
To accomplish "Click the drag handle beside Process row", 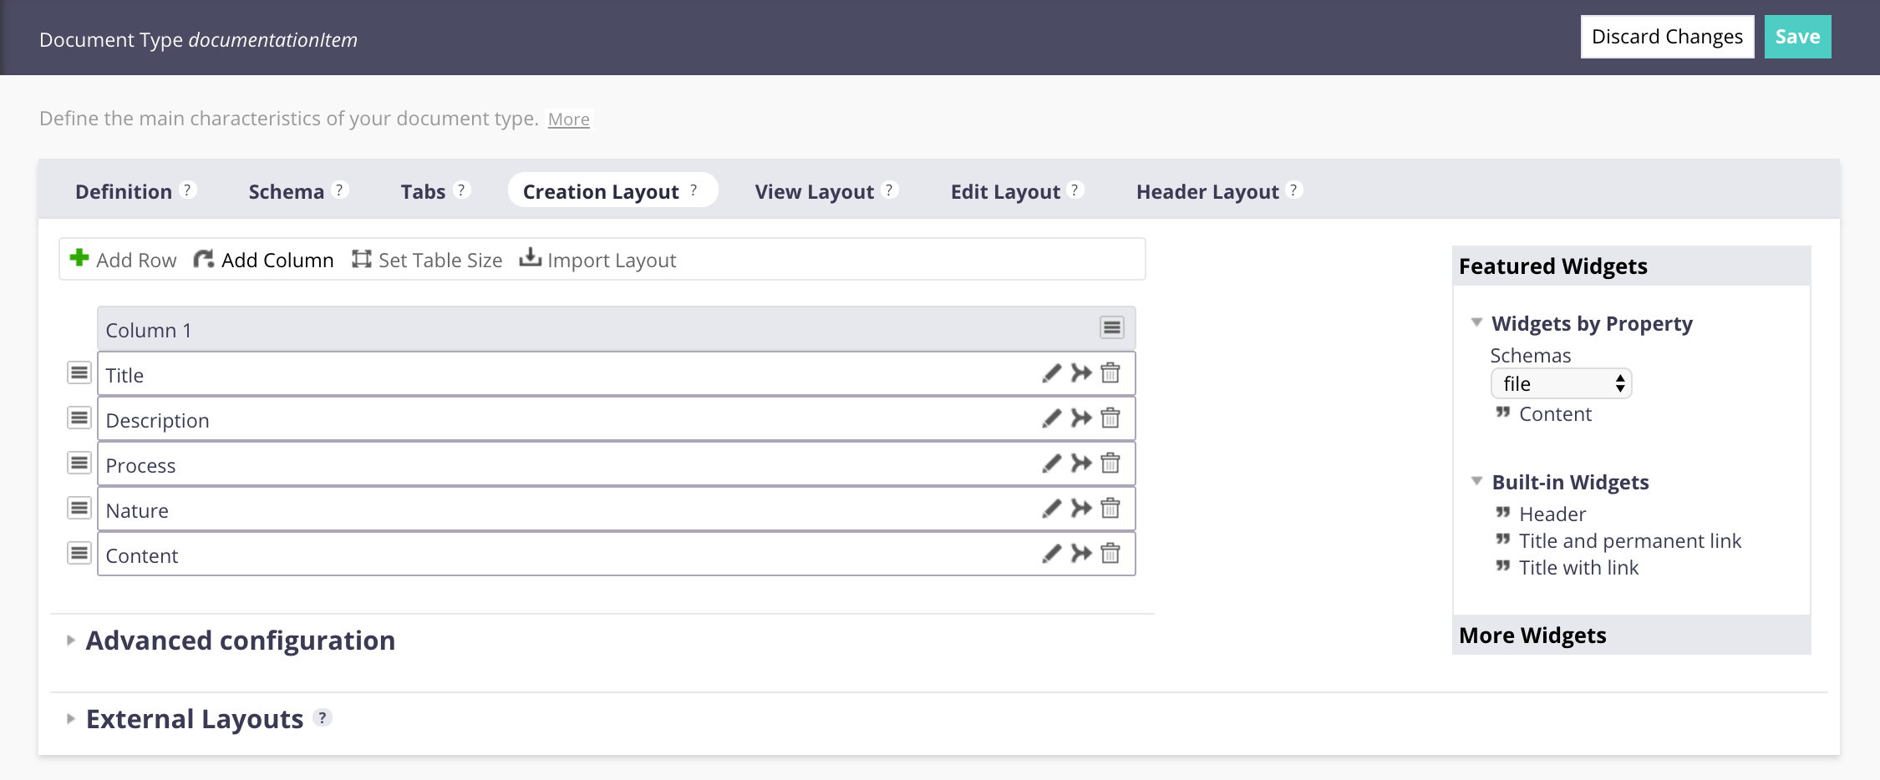I will 79,463.
